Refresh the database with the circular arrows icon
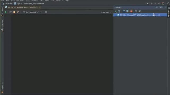The image size is (170, 95). pyautogui.click(x=124, y=11)
